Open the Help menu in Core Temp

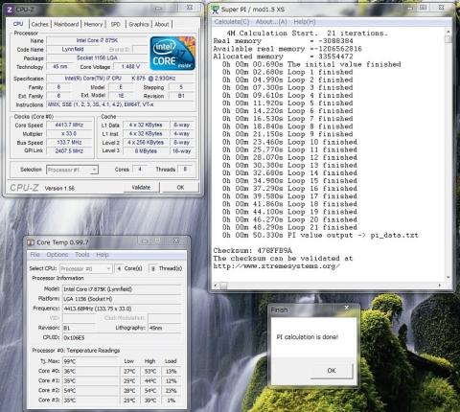click(x=103, y=255)
